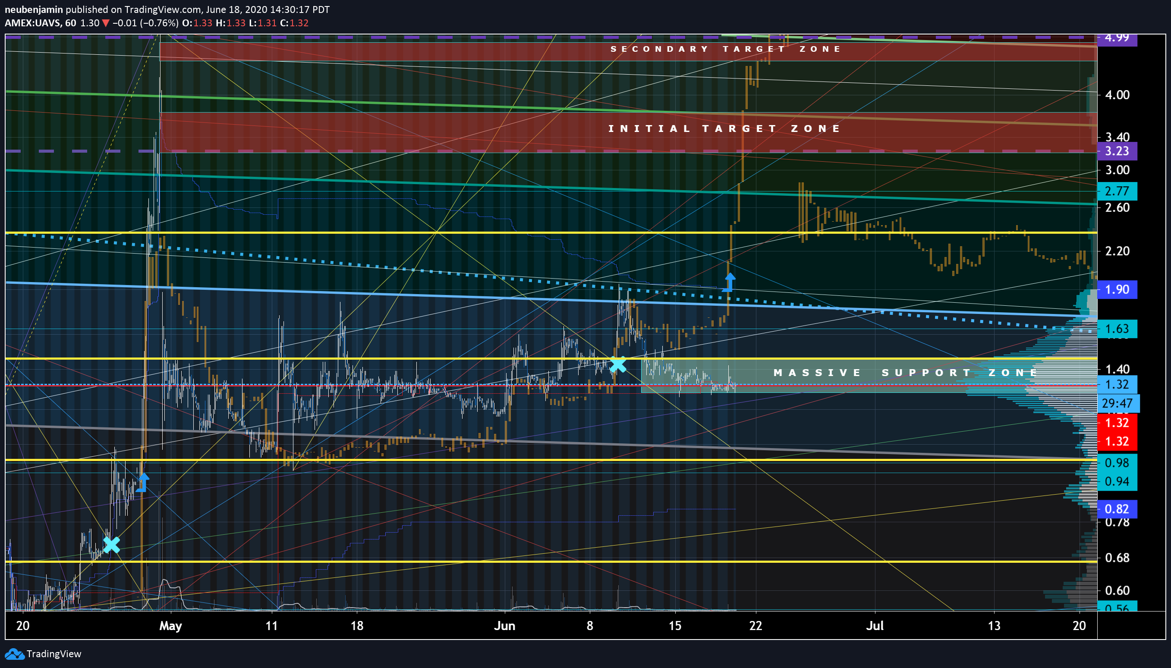1171x668 pixels.
Task: Click the blue up arrow near April 29
Action: click(x=143, y=482)
